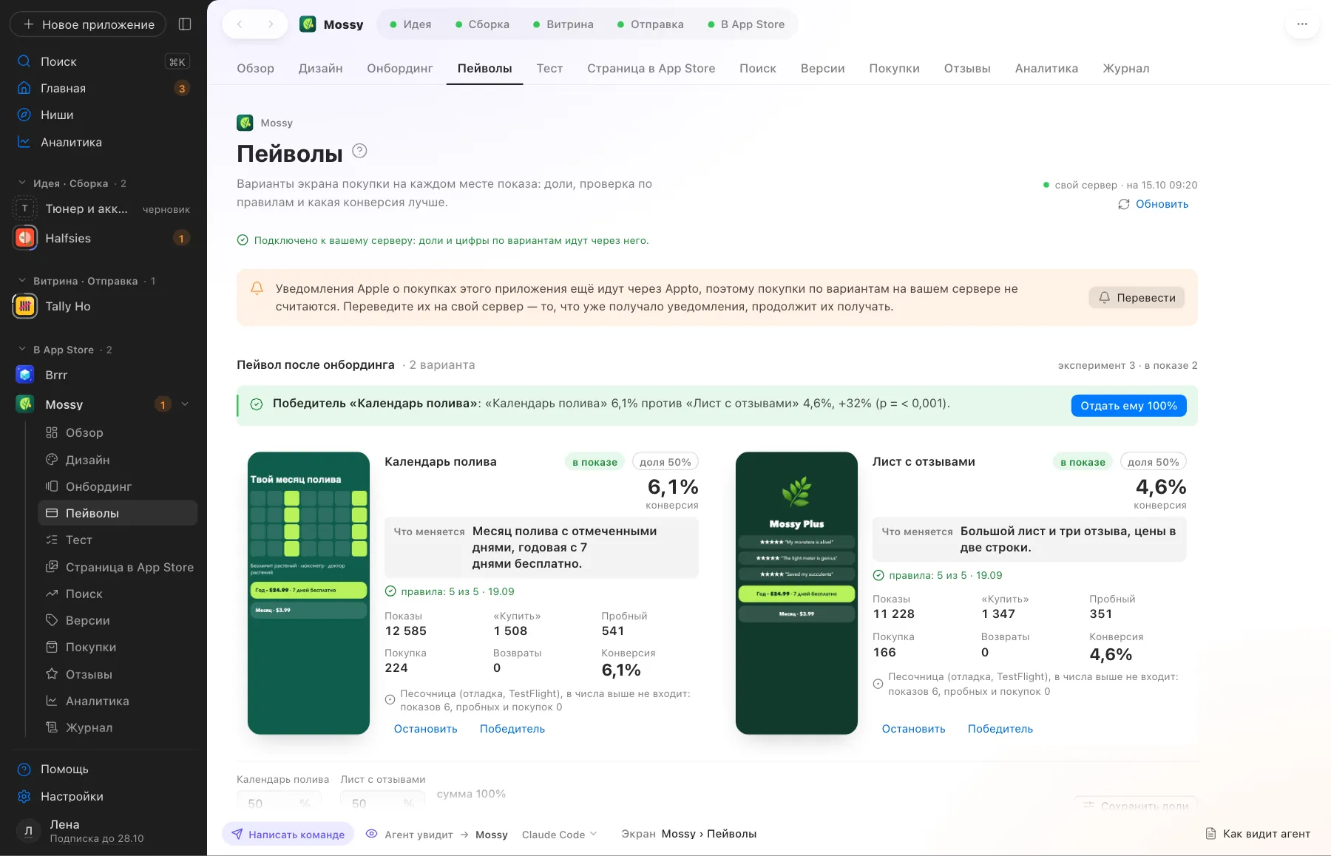Open Ниши in sidebar

click(103, 115)
